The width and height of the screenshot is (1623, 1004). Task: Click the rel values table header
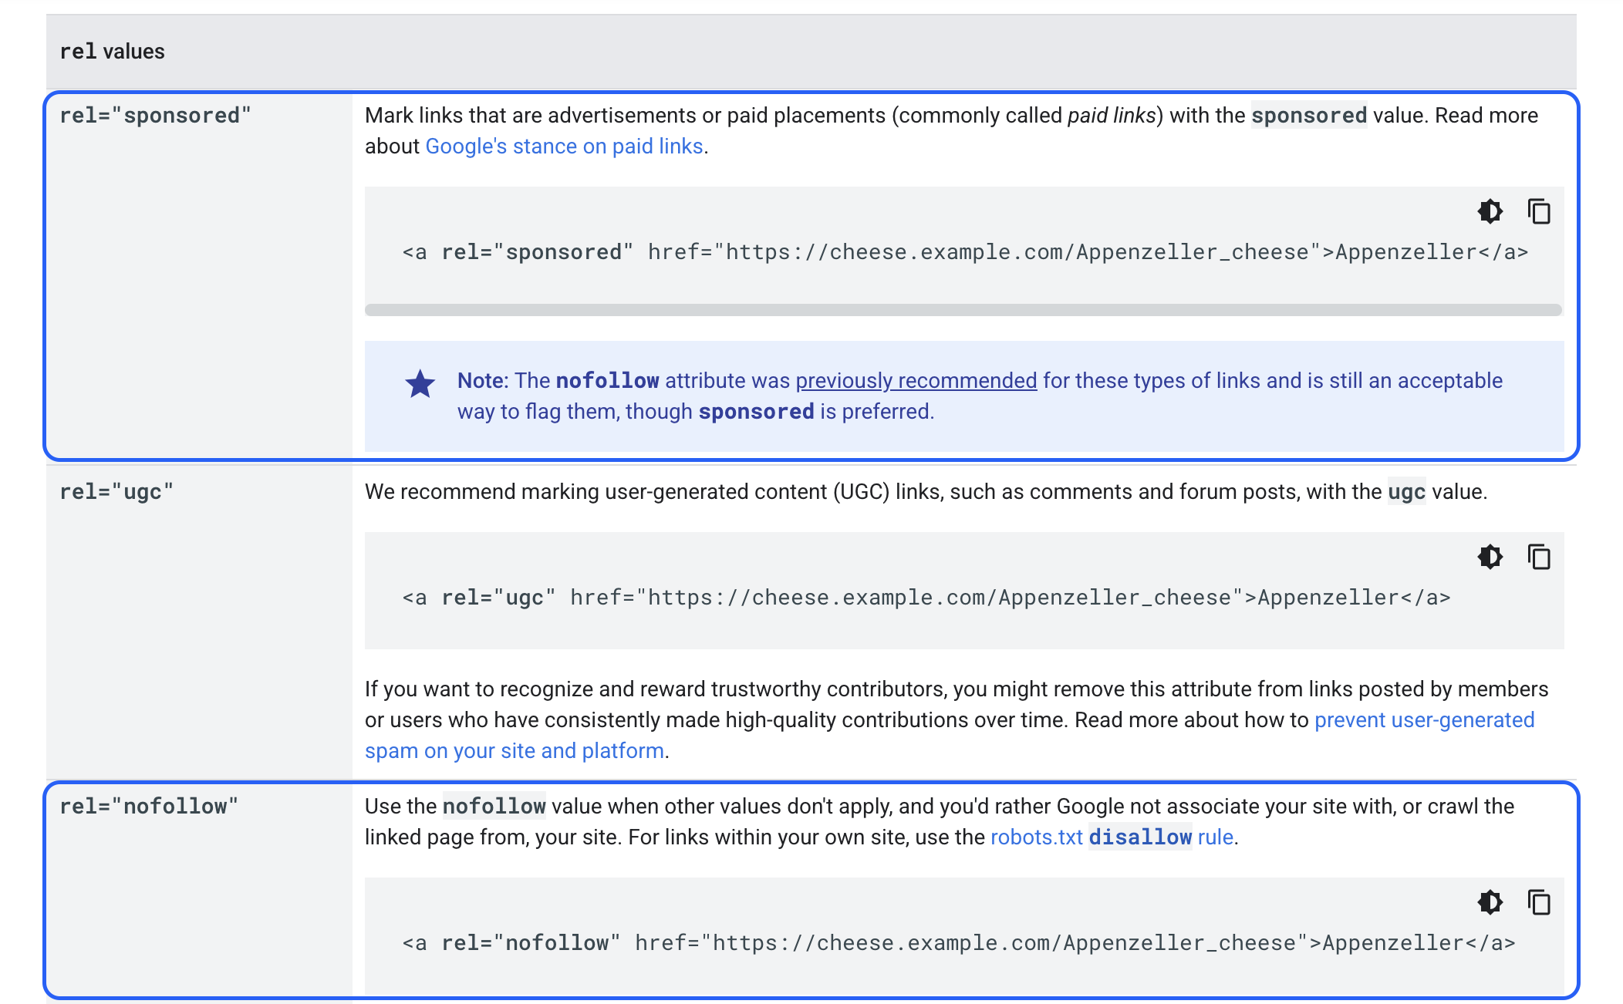(x=113, y=52)
